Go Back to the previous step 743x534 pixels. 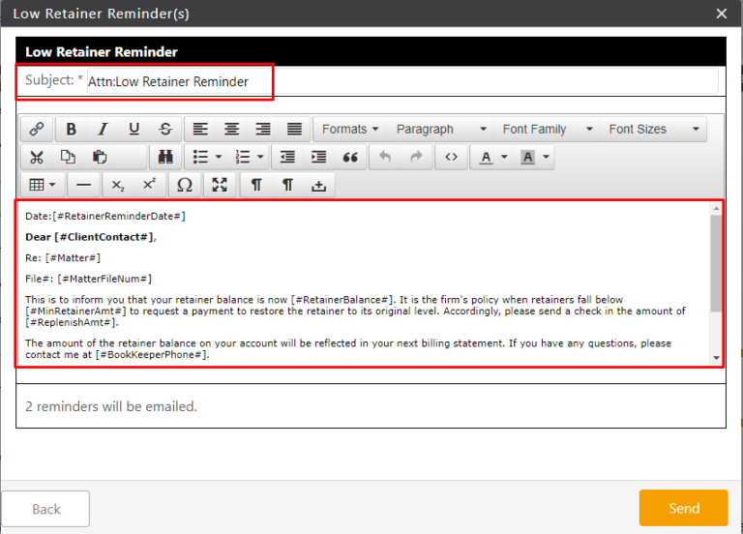(45, 508)
